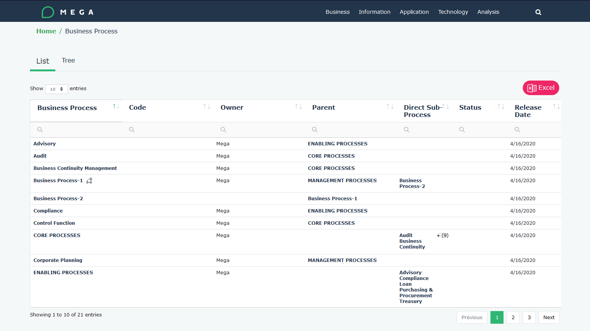Image resolution: width=590 pixels, height=331 pixels.
Task: Click search icon under Owner column
Action: [x=223, y=130]
